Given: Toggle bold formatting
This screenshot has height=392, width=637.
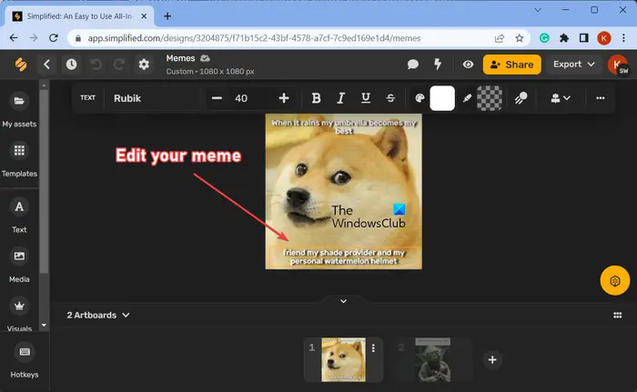Looking at the screenshot, I should pyautogui.click(x=316, y=98).
